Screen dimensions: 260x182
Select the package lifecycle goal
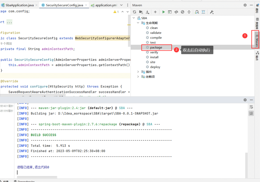pyautogui.click(x=156, y=47)
